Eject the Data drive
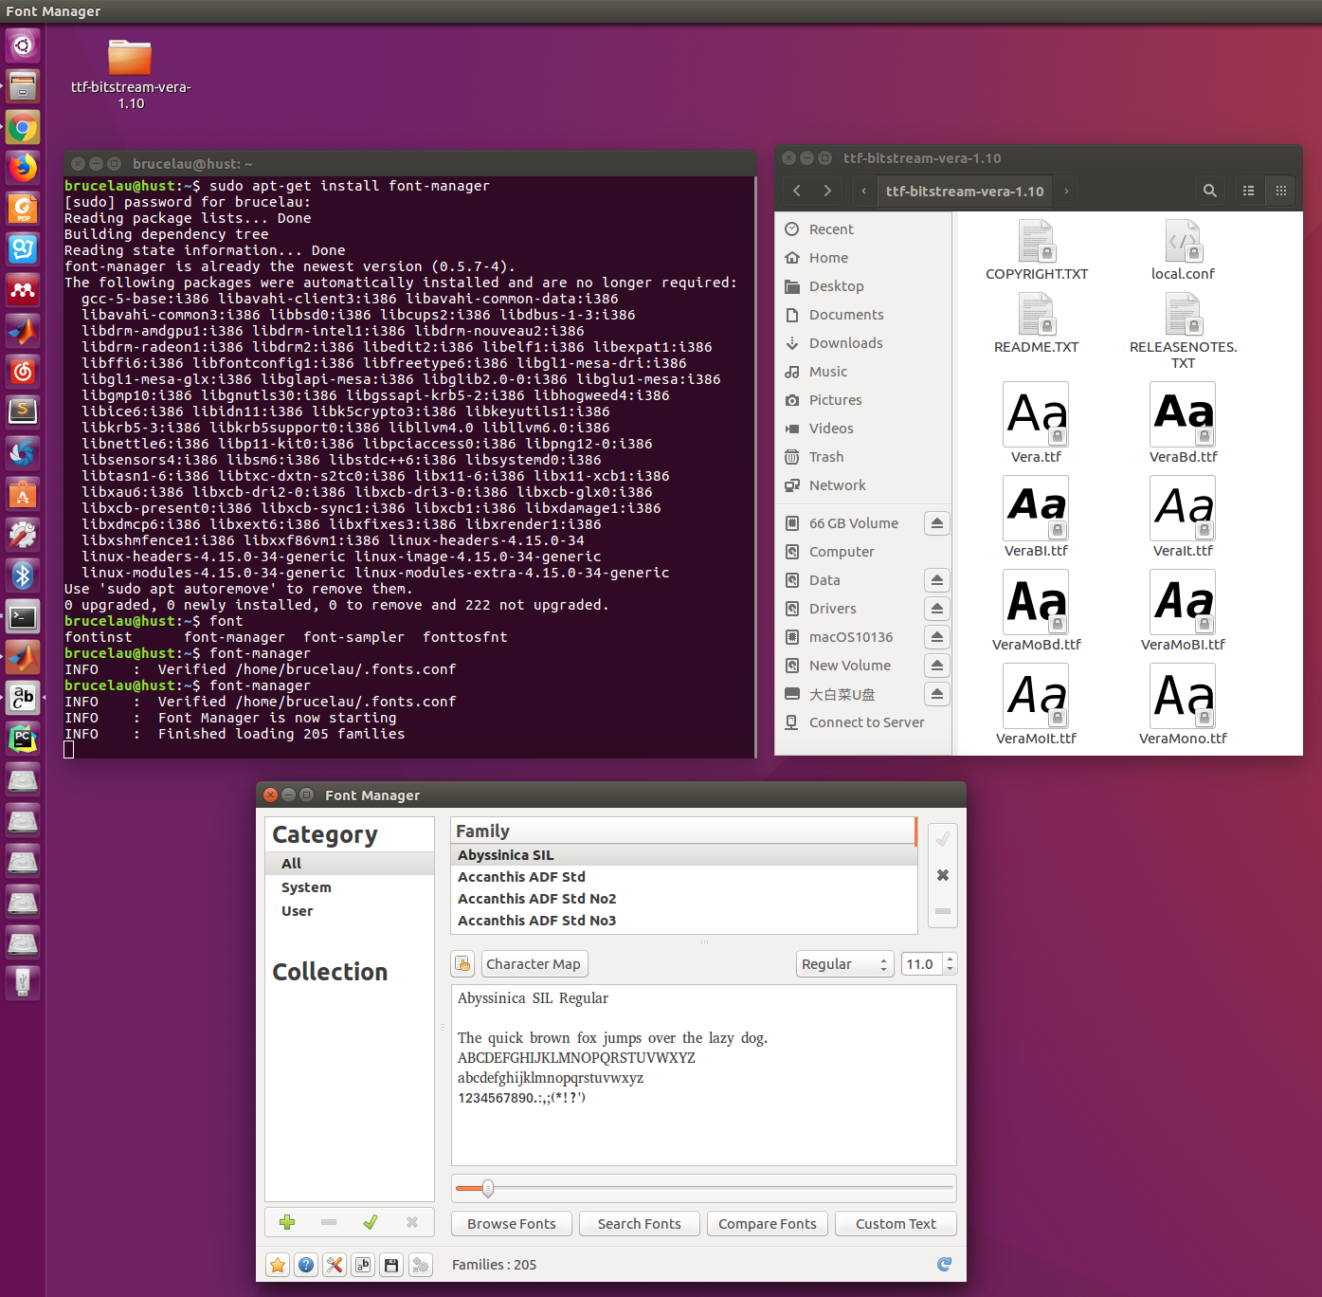 click(936, 580)
